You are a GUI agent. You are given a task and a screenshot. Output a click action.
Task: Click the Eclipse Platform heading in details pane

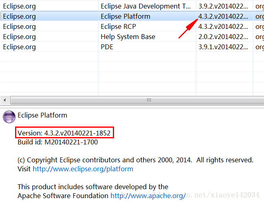coord(42,115)
